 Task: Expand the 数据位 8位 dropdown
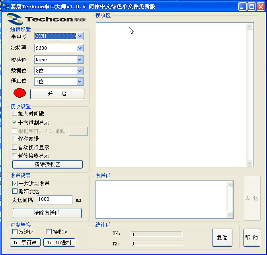[80, 71]
